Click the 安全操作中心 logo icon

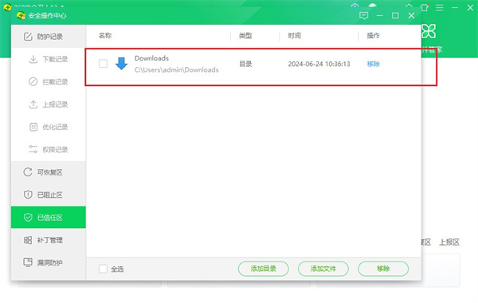(x=21, y=16)
